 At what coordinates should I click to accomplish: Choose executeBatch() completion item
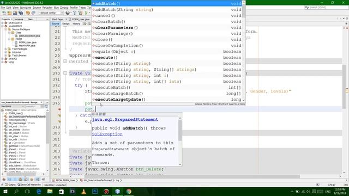pyautogui.click(x=167, y=88)
